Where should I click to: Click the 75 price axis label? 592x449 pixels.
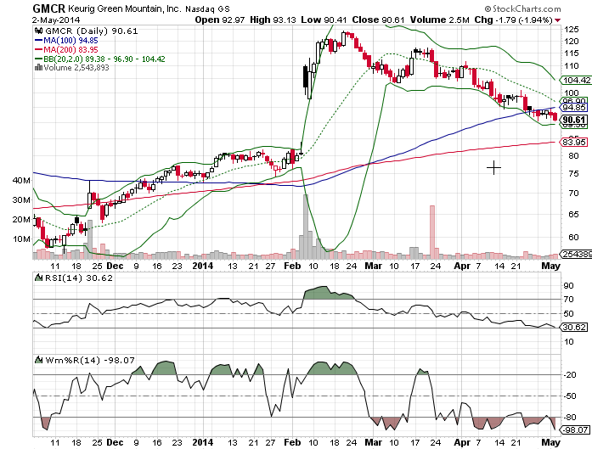573,173
